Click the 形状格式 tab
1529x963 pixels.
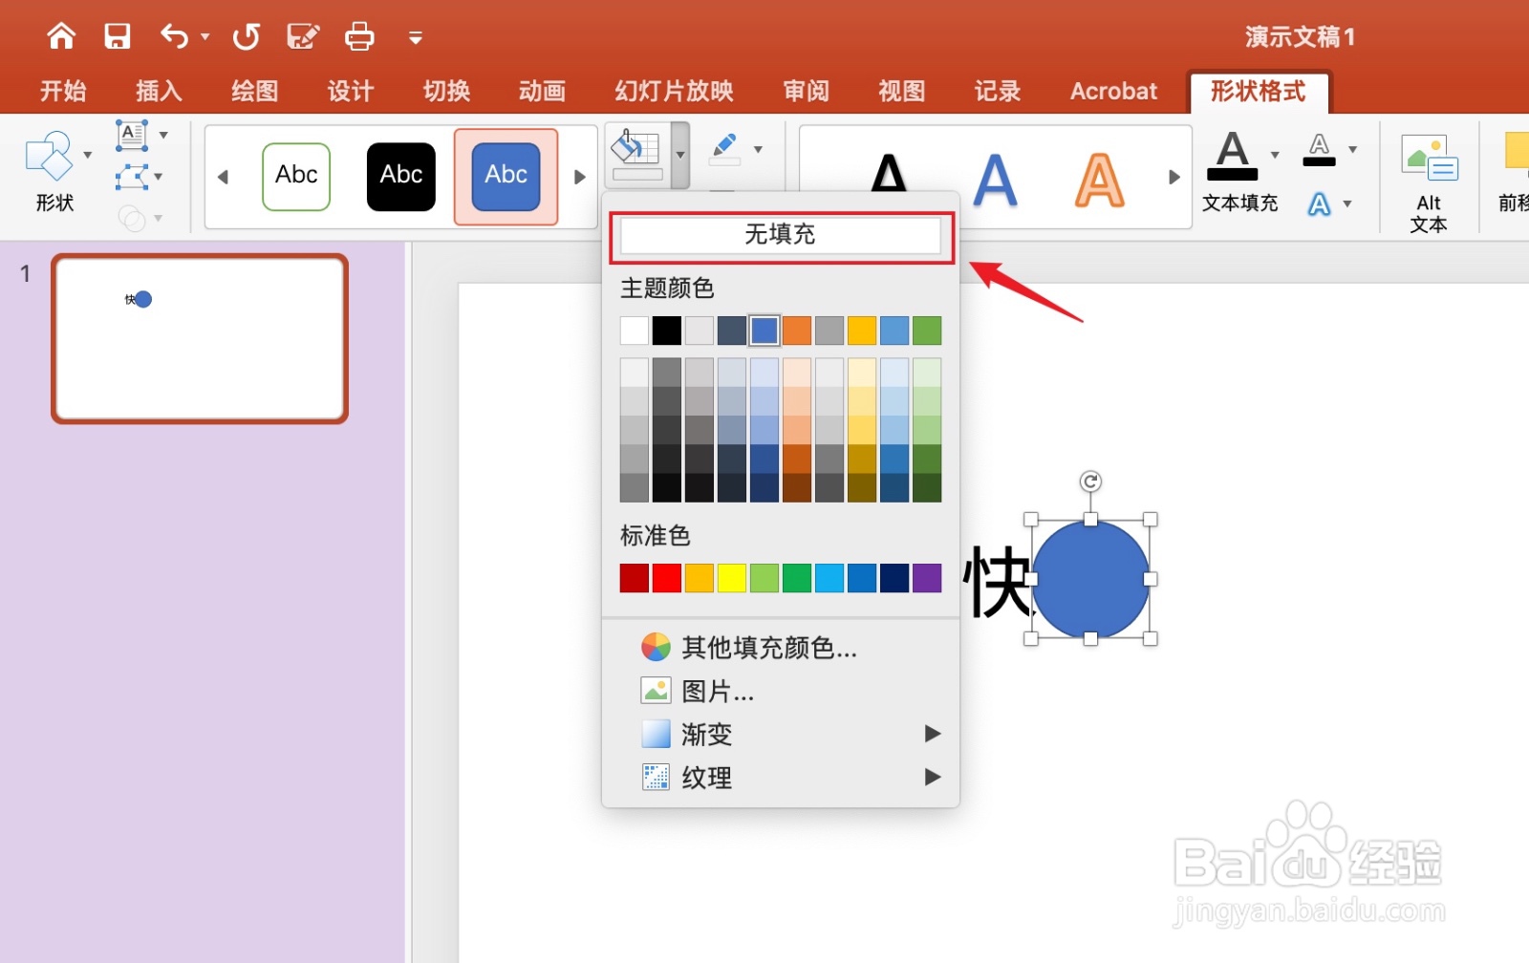pyautogui.click(x=1259, y=92)
